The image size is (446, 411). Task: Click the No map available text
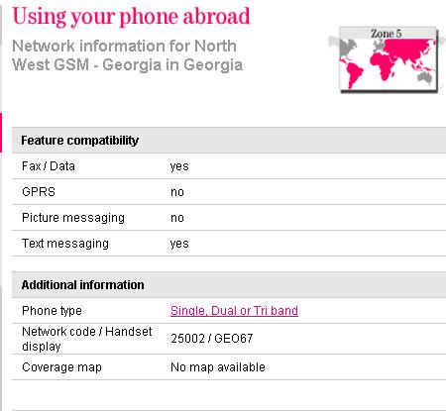[218, 367]
